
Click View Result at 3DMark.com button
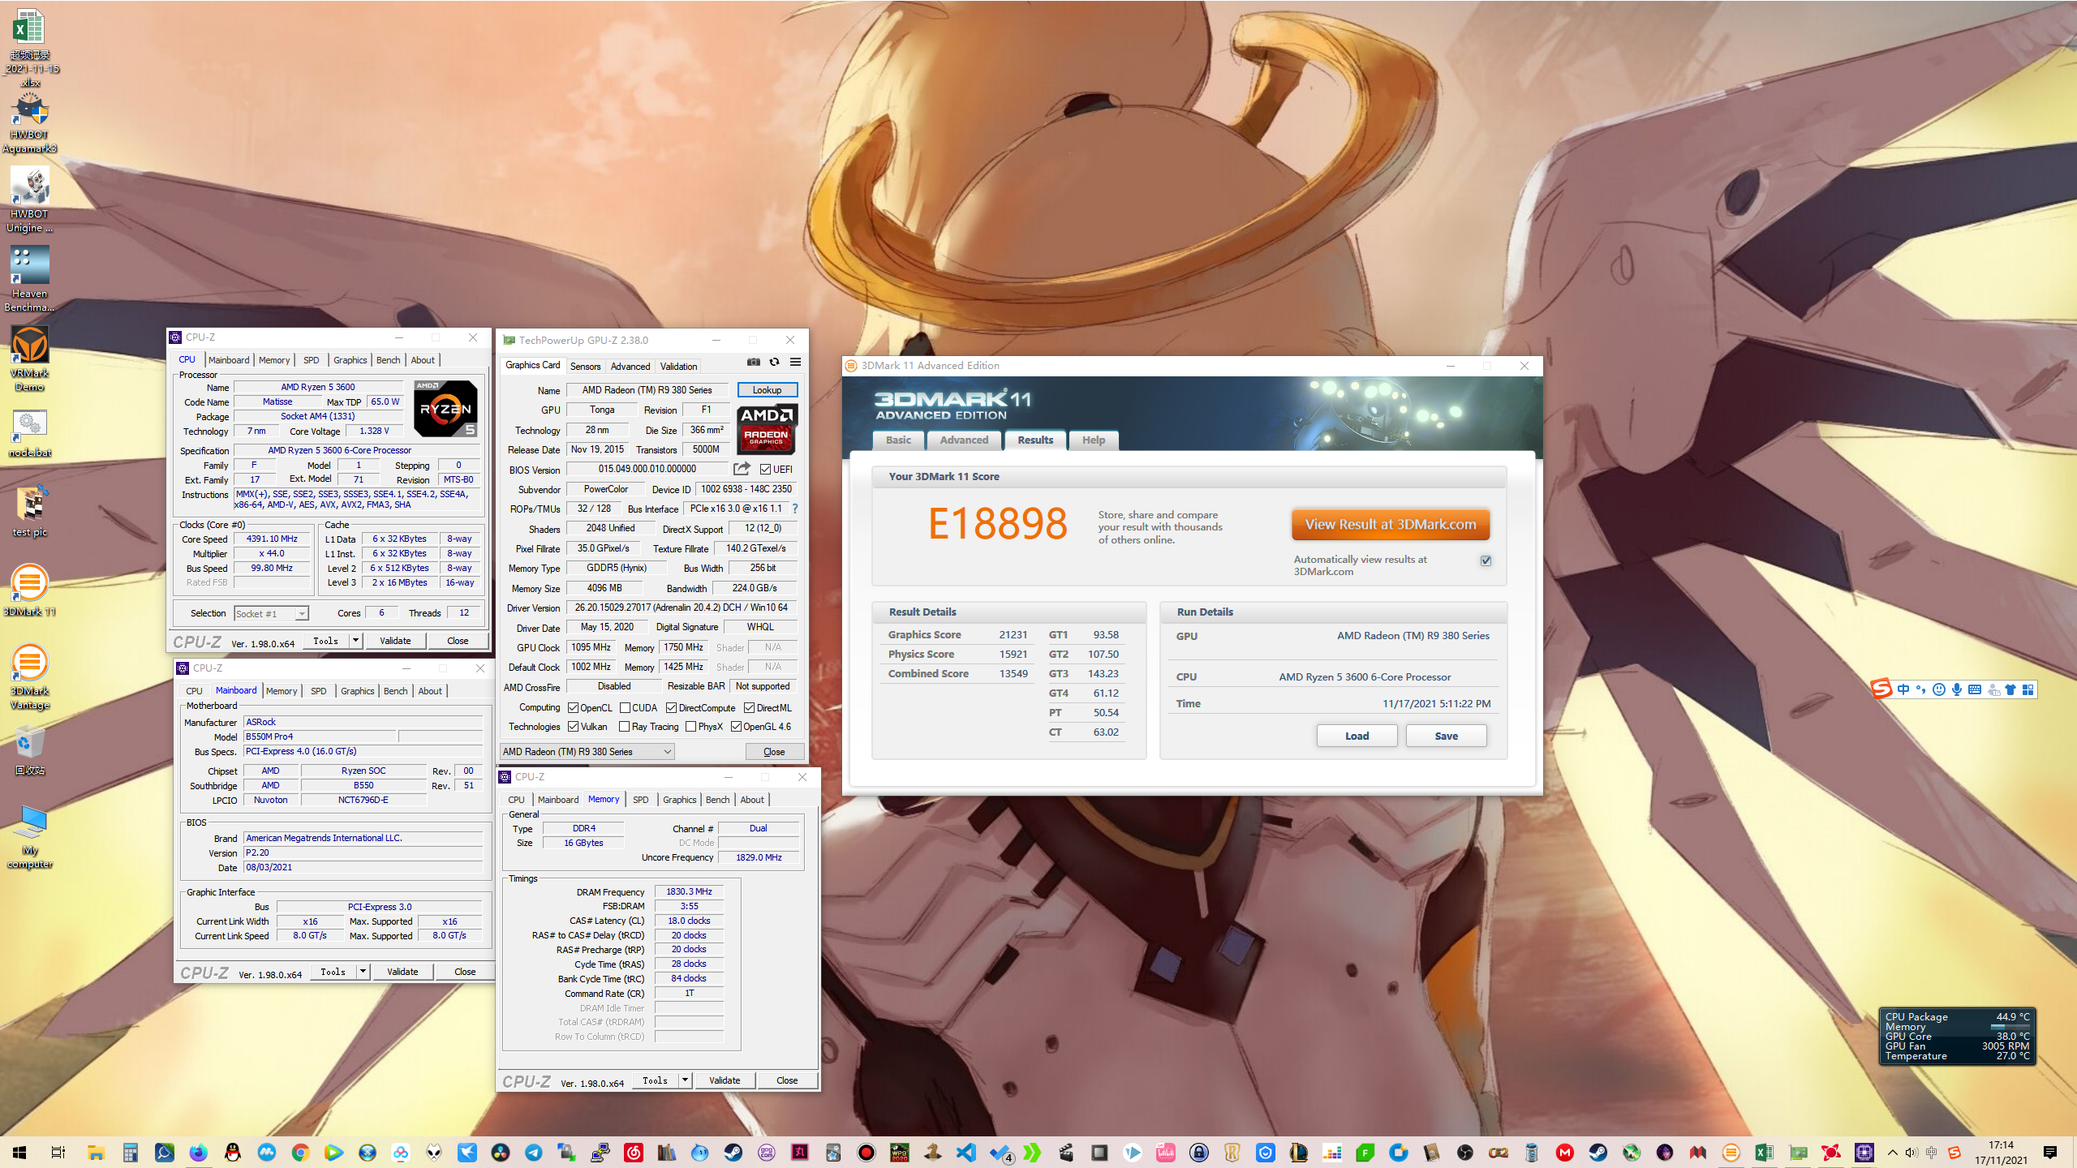[1391, 524]
